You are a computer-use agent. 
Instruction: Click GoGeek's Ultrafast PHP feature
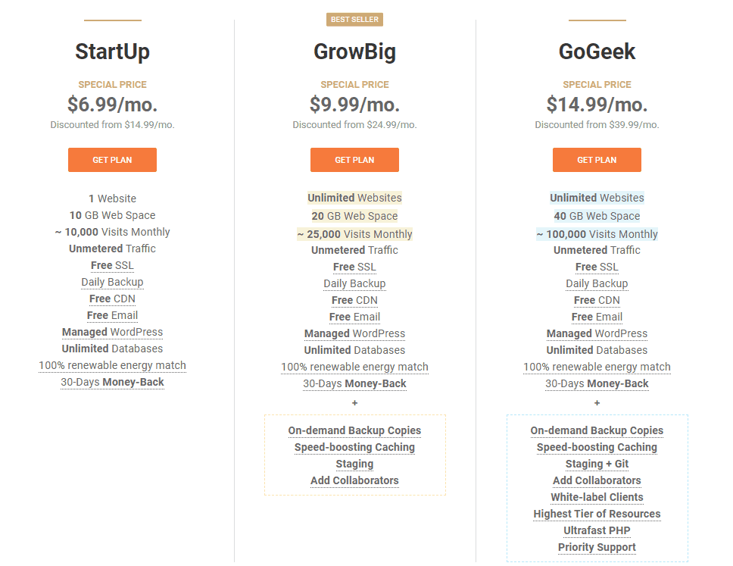coord(597,530)
